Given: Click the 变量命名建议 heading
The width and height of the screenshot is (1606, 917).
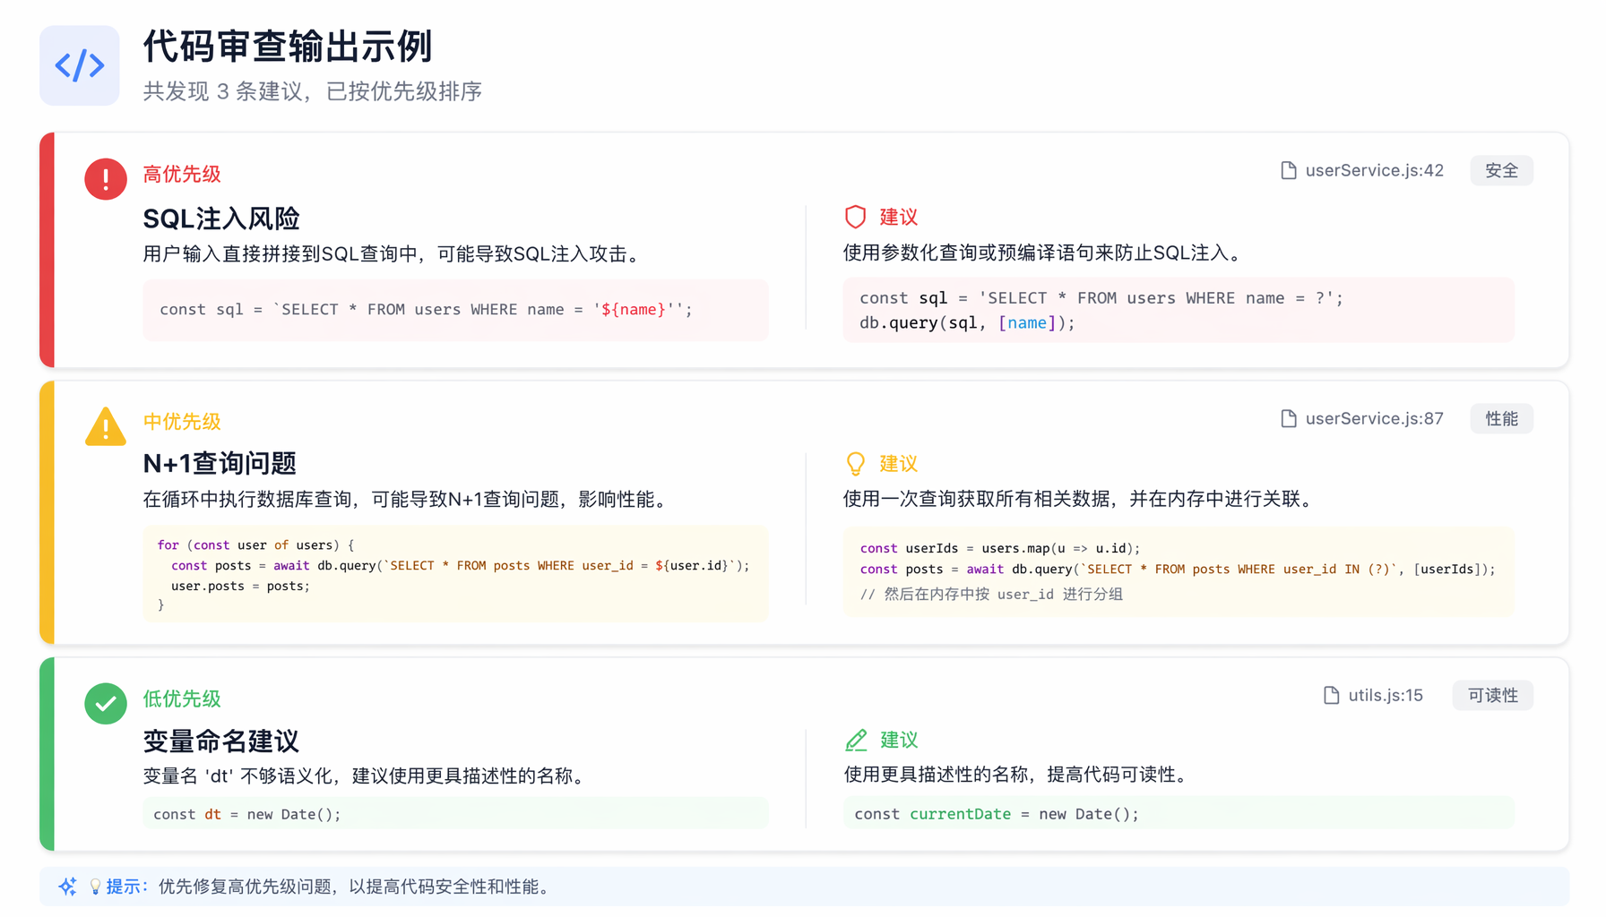Looking at the screenshot, I should pyautogui.click(x=220, y=741).
